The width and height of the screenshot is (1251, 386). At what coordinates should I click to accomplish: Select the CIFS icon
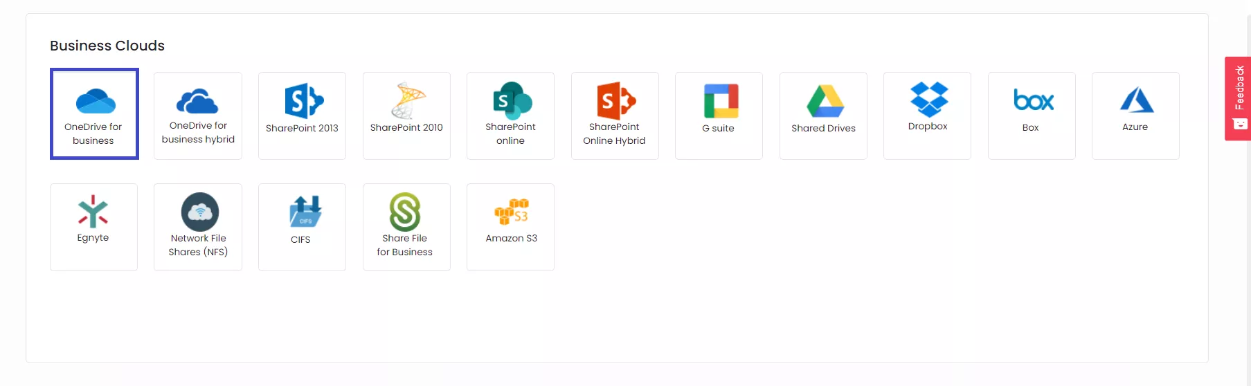[305, 212]
